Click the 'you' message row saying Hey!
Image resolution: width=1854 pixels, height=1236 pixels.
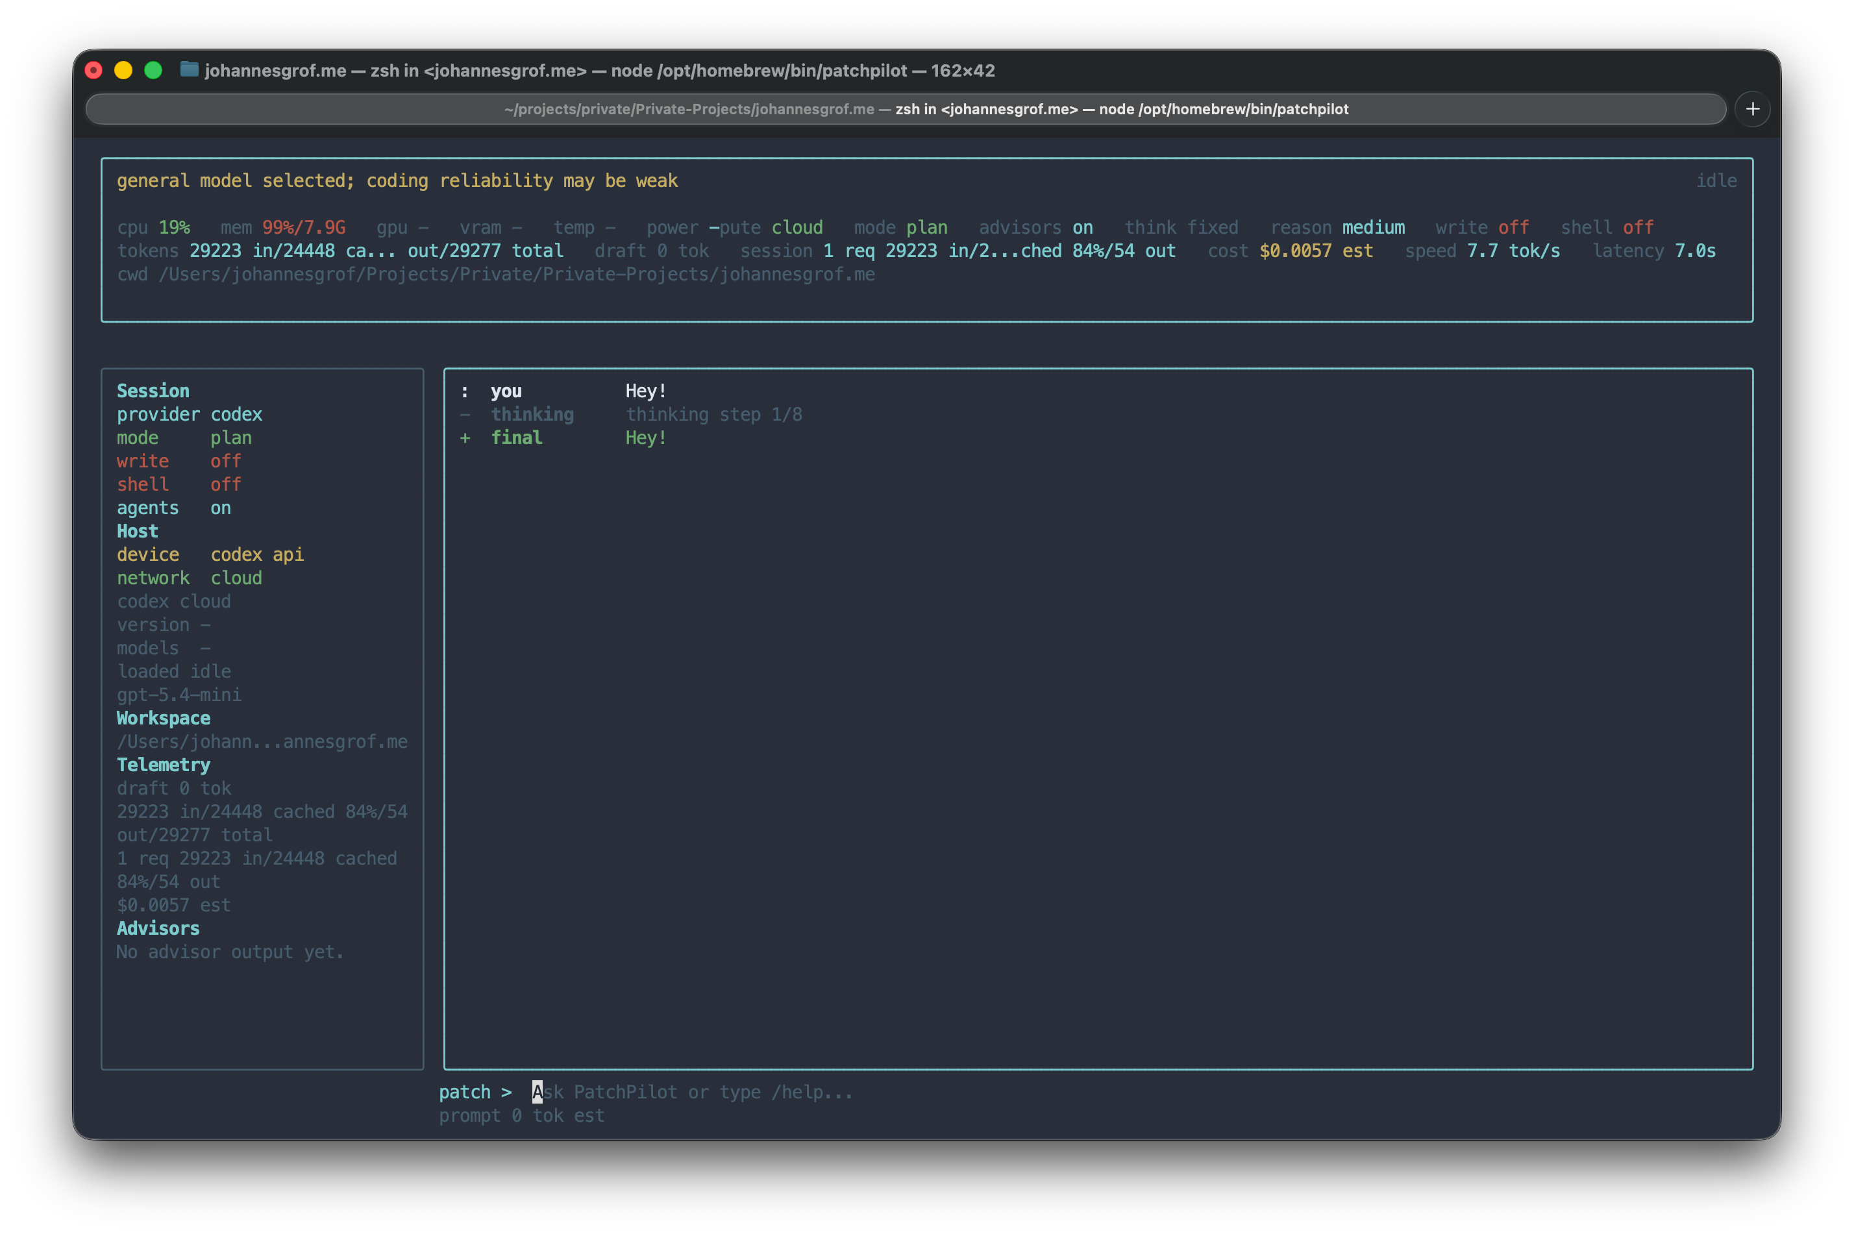[563, 391]
